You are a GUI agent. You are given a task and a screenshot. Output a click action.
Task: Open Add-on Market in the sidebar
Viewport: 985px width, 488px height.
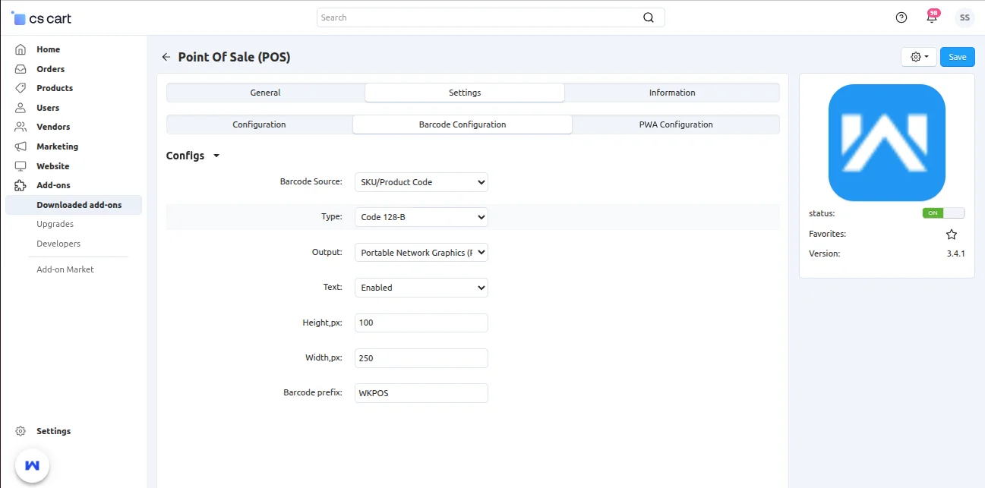65,269
